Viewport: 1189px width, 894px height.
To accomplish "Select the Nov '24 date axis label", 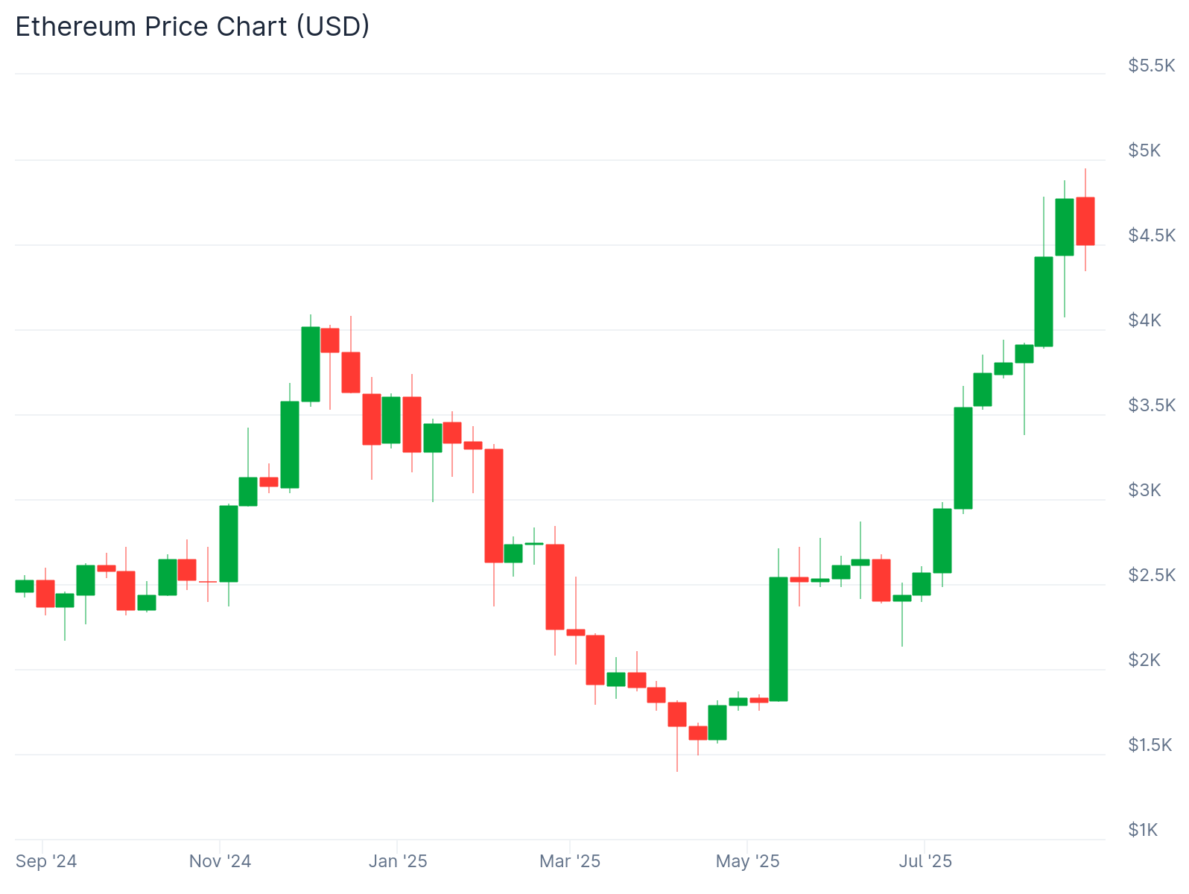I will point(220,861).
